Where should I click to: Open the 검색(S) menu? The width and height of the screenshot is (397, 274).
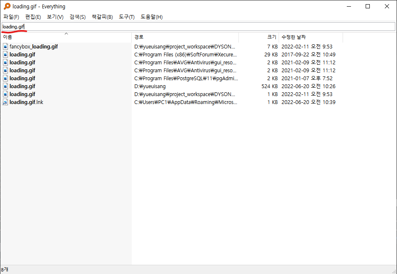pyautogui.click(x=77, y=17)
